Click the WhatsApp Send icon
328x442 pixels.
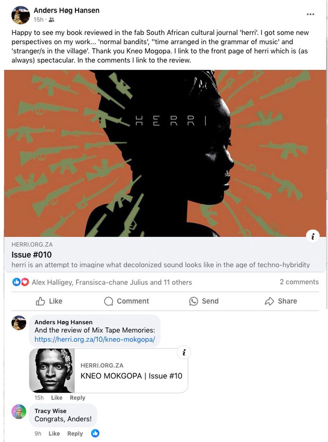(194, 301)
